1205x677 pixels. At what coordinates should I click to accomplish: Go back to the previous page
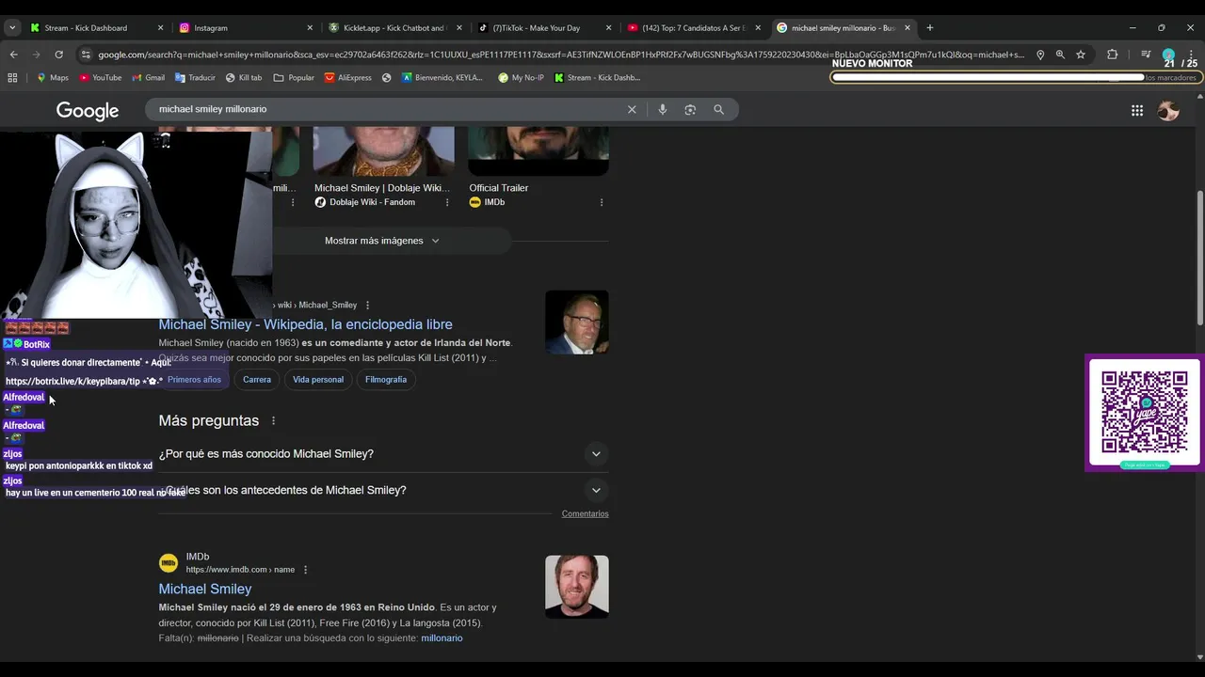pyautogui.click(x=13, y=55)
